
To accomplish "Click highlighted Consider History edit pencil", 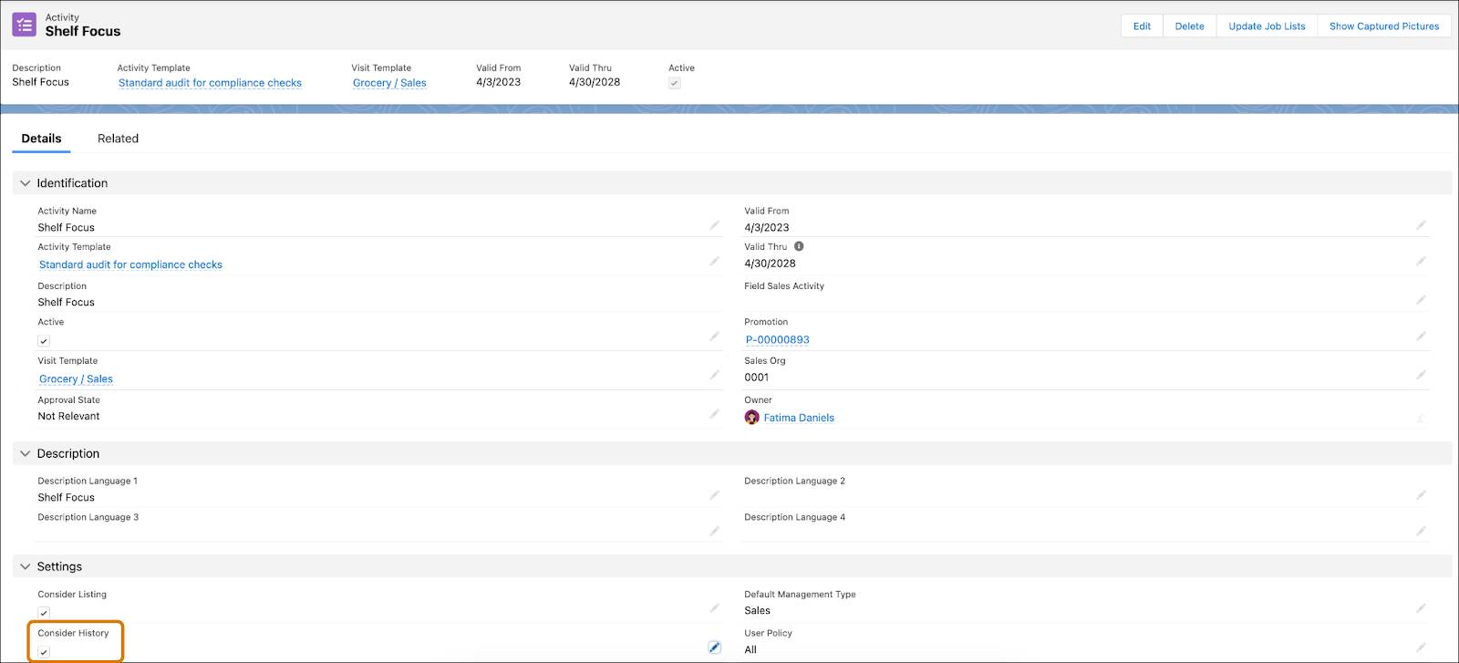I will 715,647.
